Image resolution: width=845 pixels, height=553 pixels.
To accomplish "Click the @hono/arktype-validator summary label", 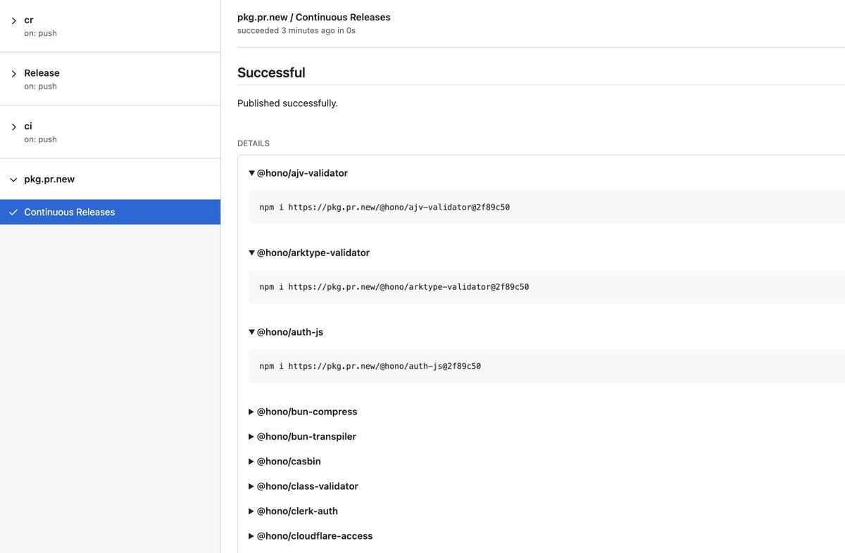I will click(313, 253).
